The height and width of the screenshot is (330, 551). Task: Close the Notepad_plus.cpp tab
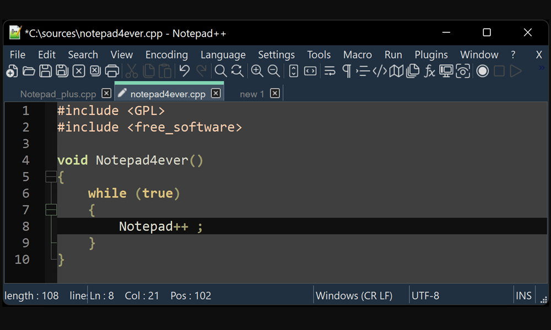click(x=106, y=94)
